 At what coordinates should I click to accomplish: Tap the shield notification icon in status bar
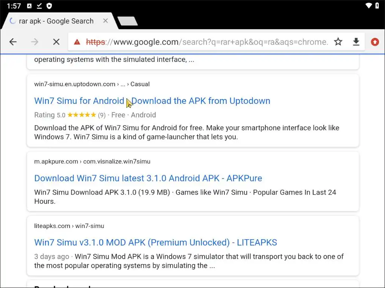[49, 6]
